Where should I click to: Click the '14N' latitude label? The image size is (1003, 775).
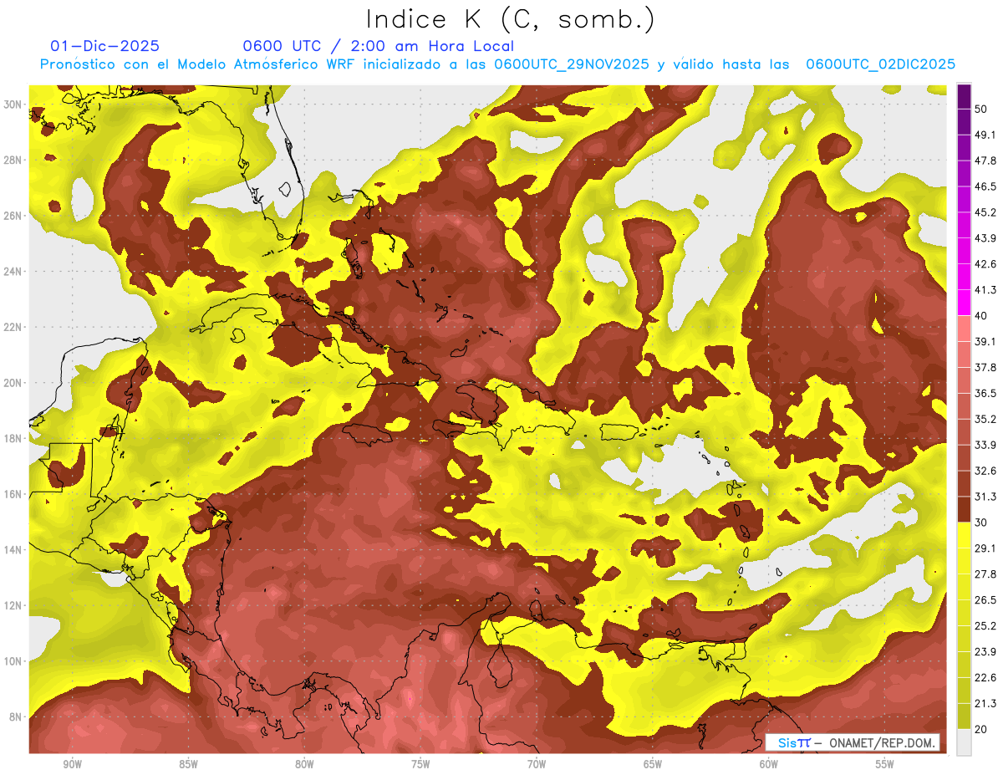tap(14, 549)
